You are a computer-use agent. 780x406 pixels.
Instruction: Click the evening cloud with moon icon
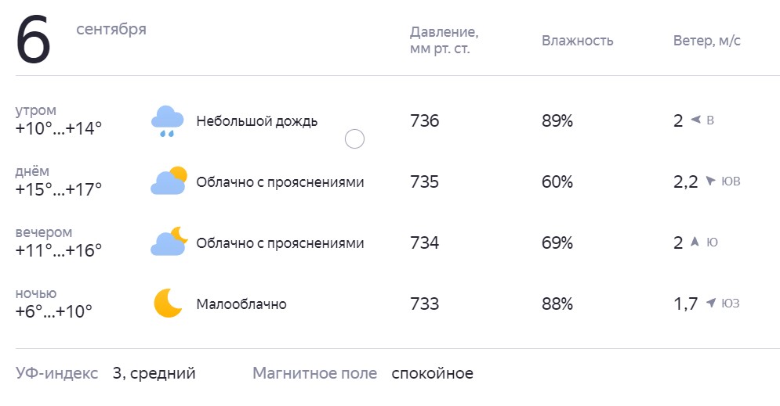tap(169, 241)
